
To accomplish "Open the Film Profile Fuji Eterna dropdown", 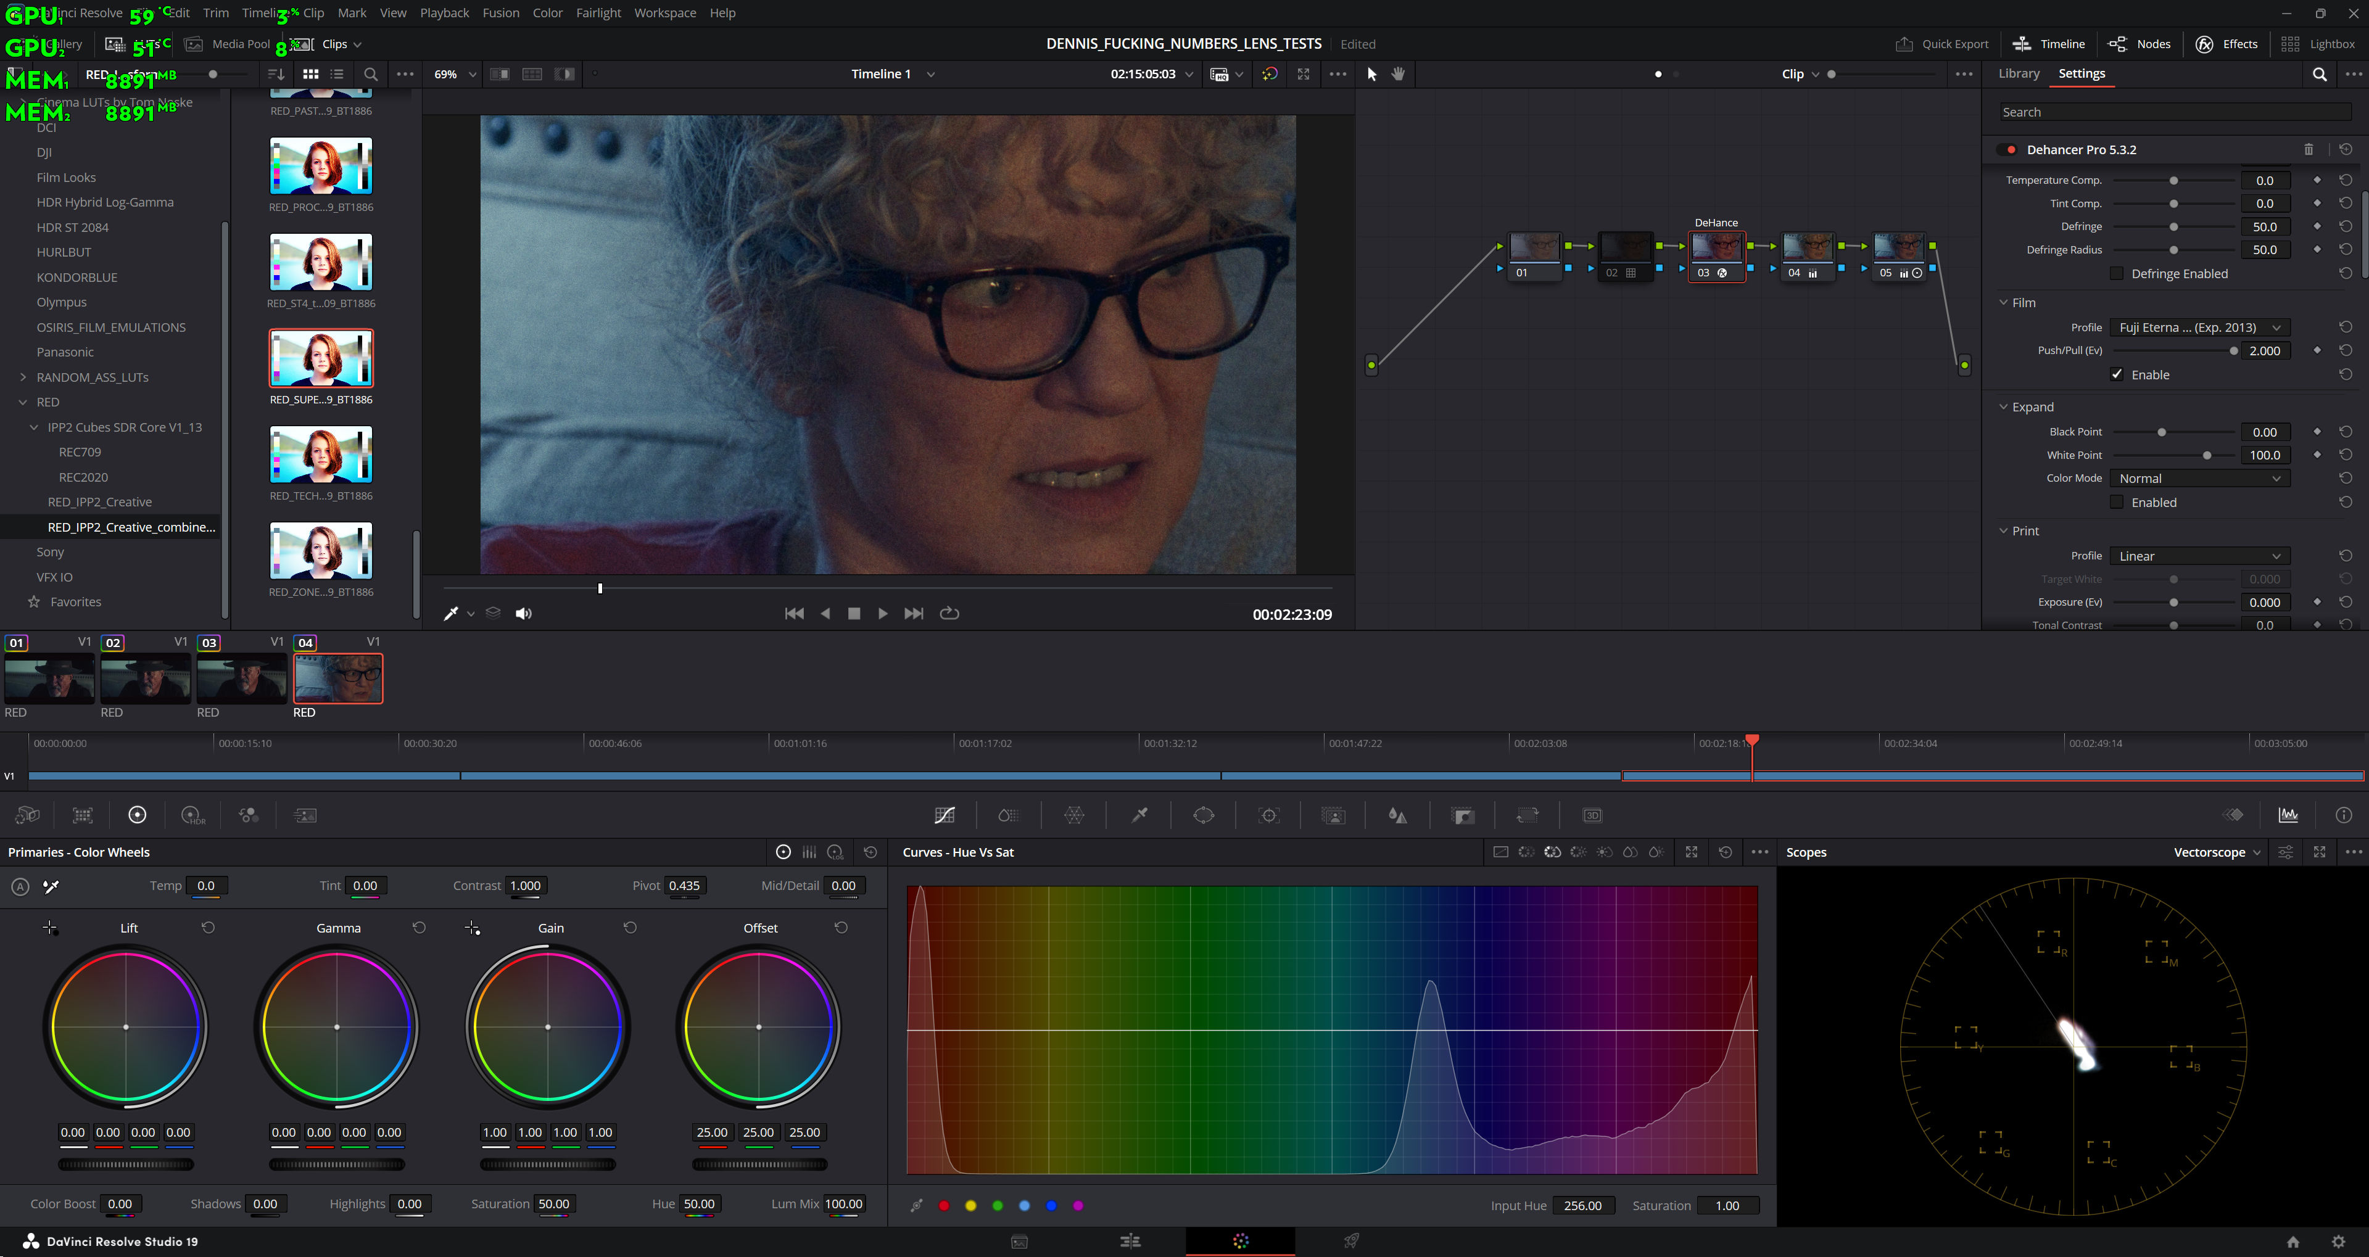I will point(2199,328).
